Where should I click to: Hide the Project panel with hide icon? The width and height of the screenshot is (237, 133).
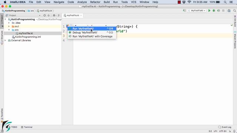(x=59, y=16)
